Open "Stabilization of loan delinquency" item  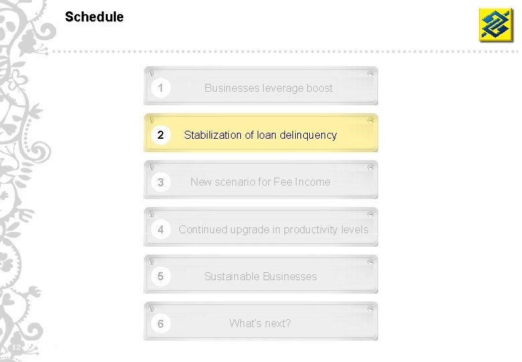pyautogui.click(x=260, y=135)
